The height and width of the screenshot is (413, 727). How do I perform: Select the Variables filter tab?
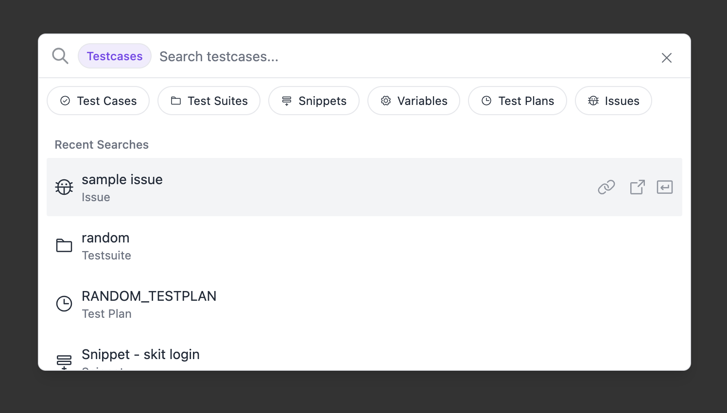[414, 101]
